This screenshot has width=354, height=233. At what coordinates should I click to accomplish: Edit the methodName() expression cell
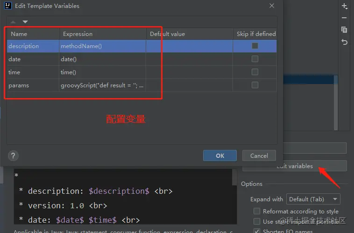point(102,46)
